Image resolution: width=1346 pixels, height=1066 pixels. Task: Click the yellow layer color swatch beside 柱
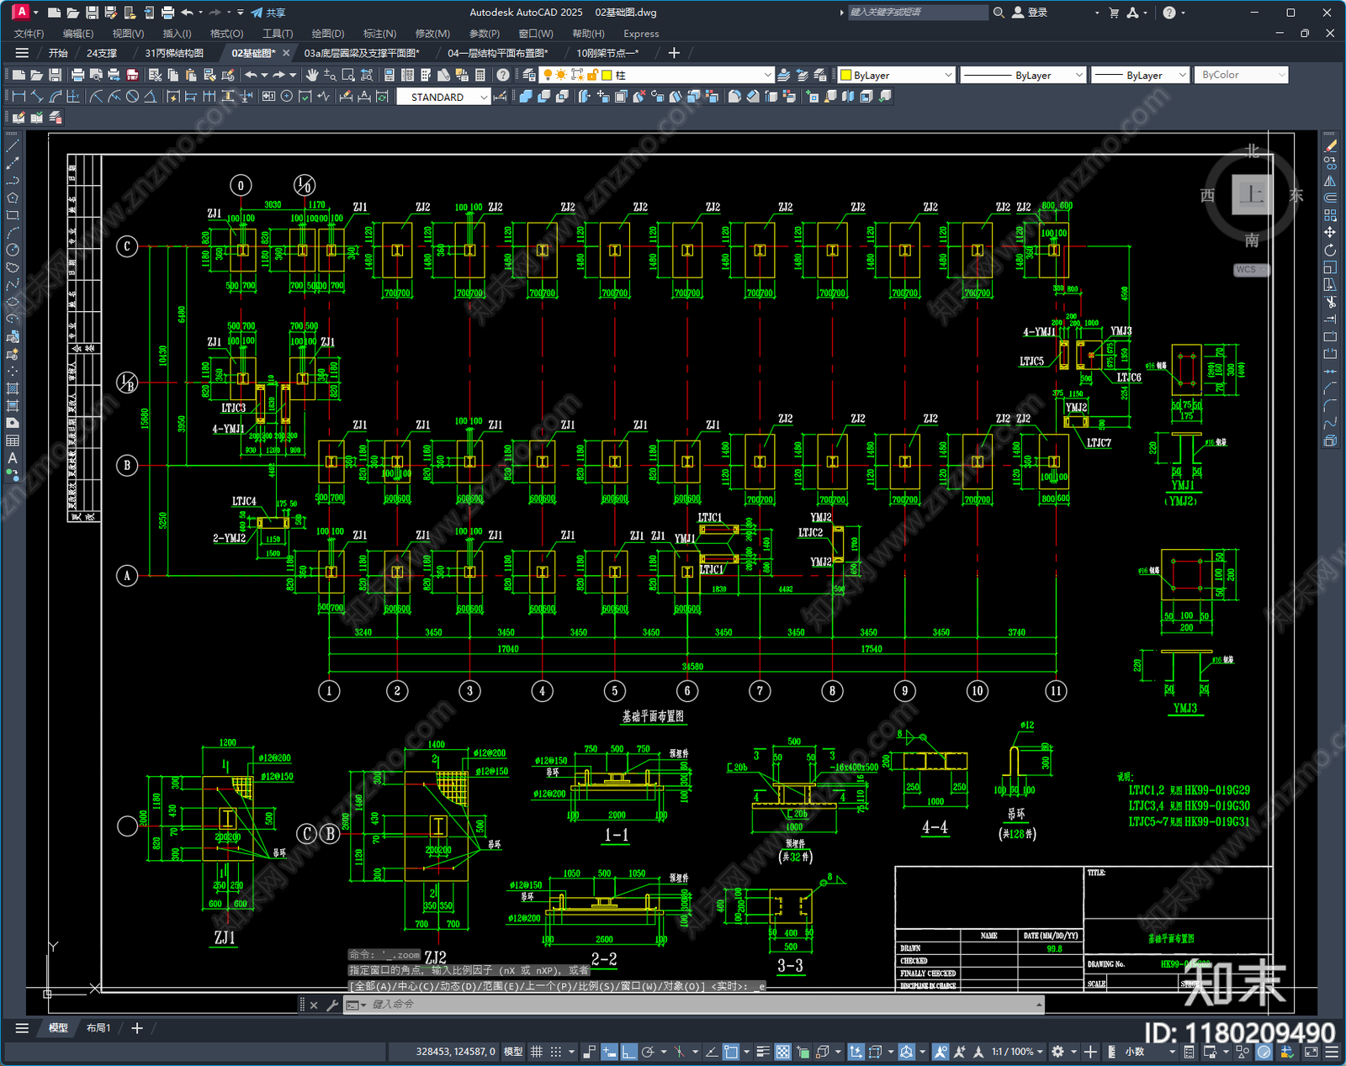(x=607, y=75)
